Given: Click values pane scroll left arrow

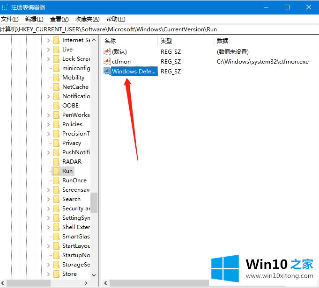Looking at the screenshot, I should click(105, 283).
